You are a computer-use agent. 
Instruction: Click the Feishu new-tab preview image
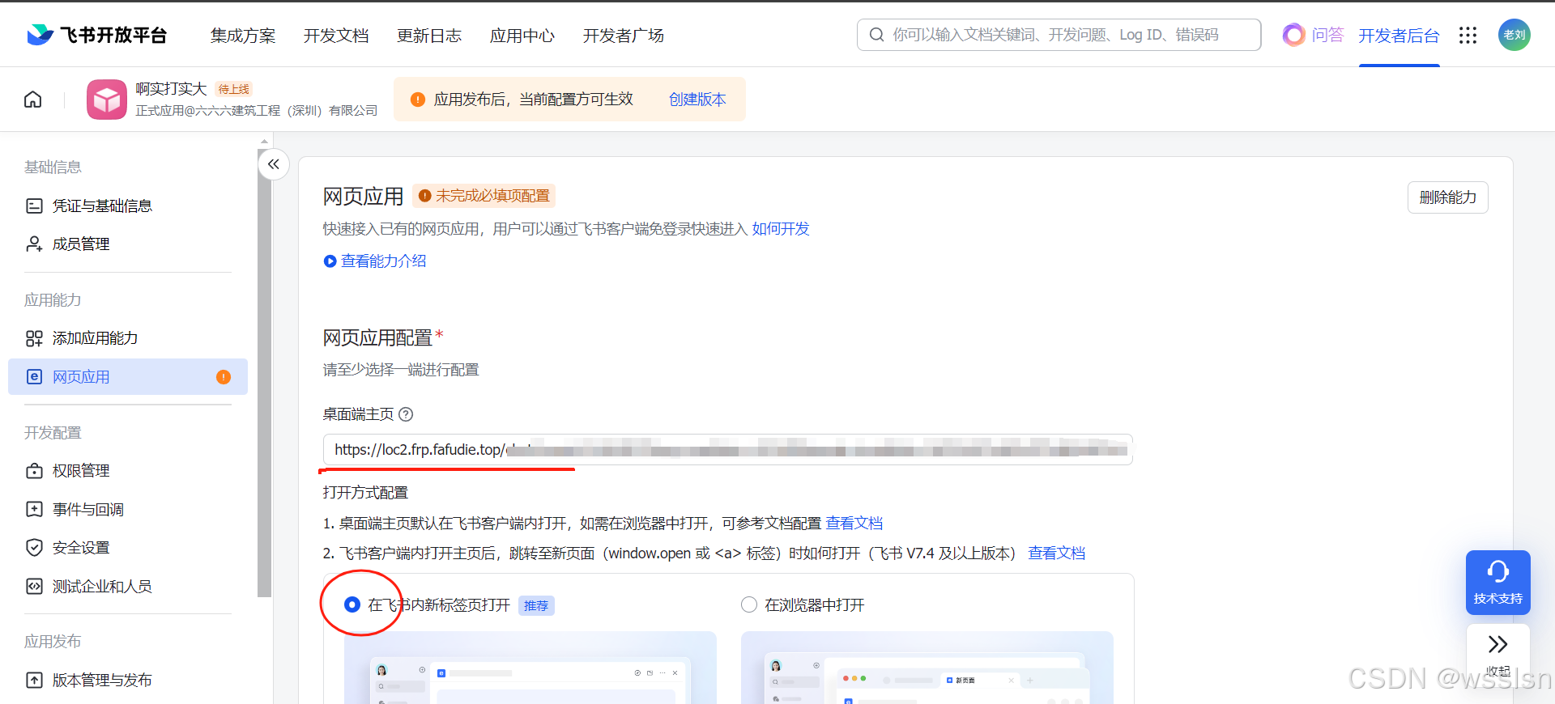tap(530, 668)
